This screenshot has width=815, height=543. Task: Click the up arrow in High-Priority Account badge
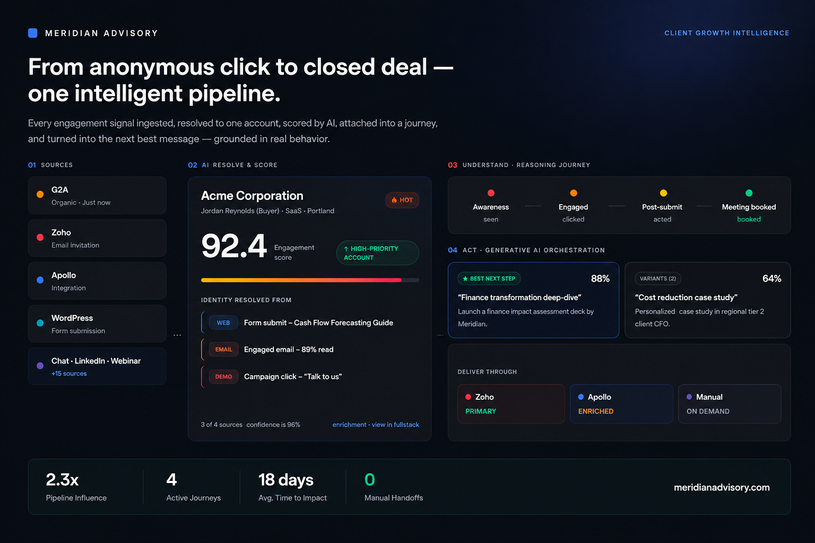(x=346, y=249)
